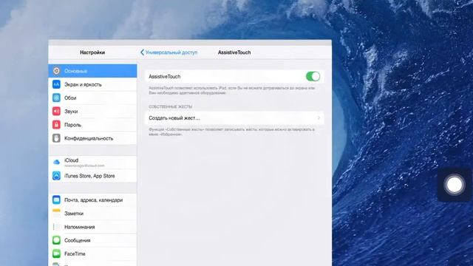Click the AssistiveTouch row label
The width and height of the screenshot is (473, 266).
point(164,77)
